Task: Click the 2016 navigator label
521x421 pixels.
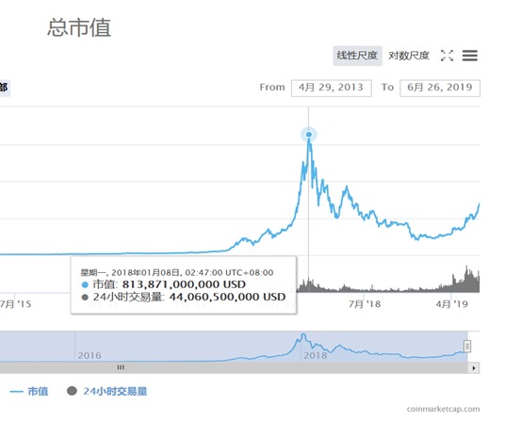Action: 90,355
